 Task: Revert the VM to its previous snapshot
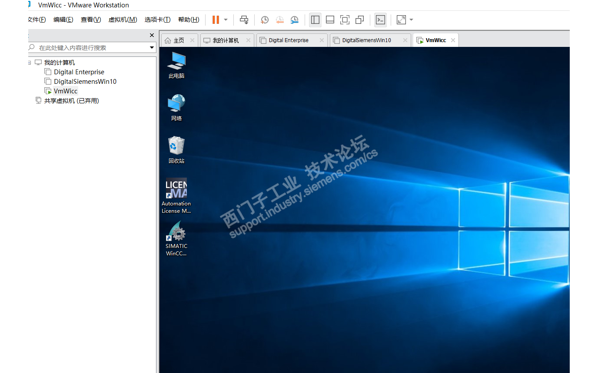pos(279,20)
